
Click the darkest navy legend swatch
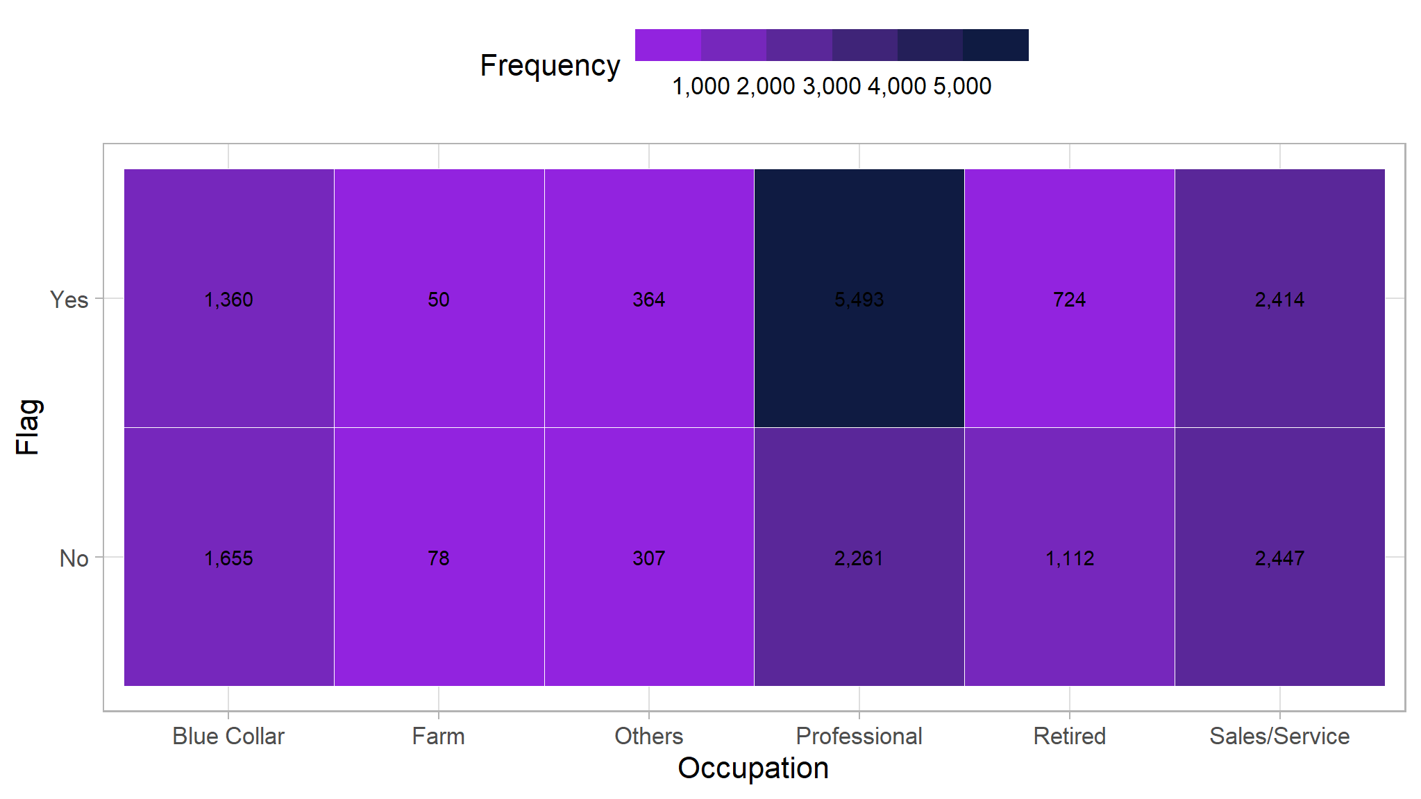pos(995,45)
